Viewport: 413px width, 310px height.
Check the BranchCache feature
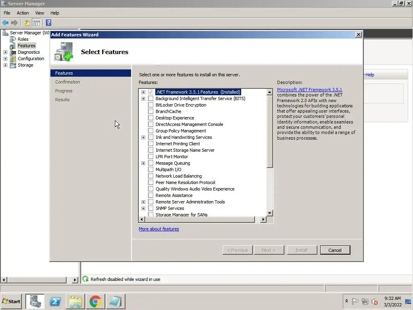point(150,111)
